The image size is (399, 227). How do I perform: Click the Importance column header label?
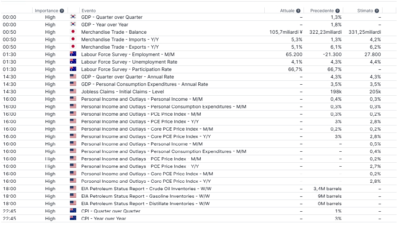tap(46, 11)
